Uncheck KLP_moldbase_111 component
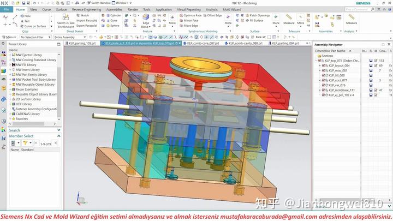Image resolution: width=393 pixels, height=221 pixels. point(323,90)
